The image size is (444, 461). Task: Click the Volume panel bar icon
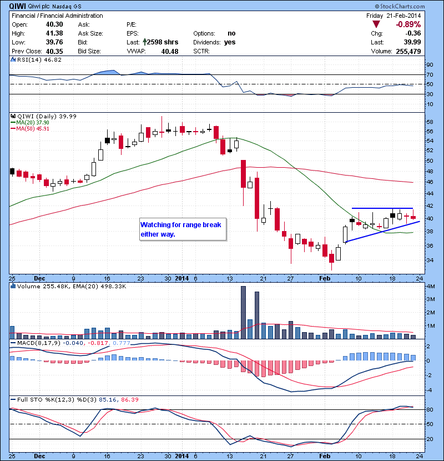pyautogui.click(x=13, y=286)
